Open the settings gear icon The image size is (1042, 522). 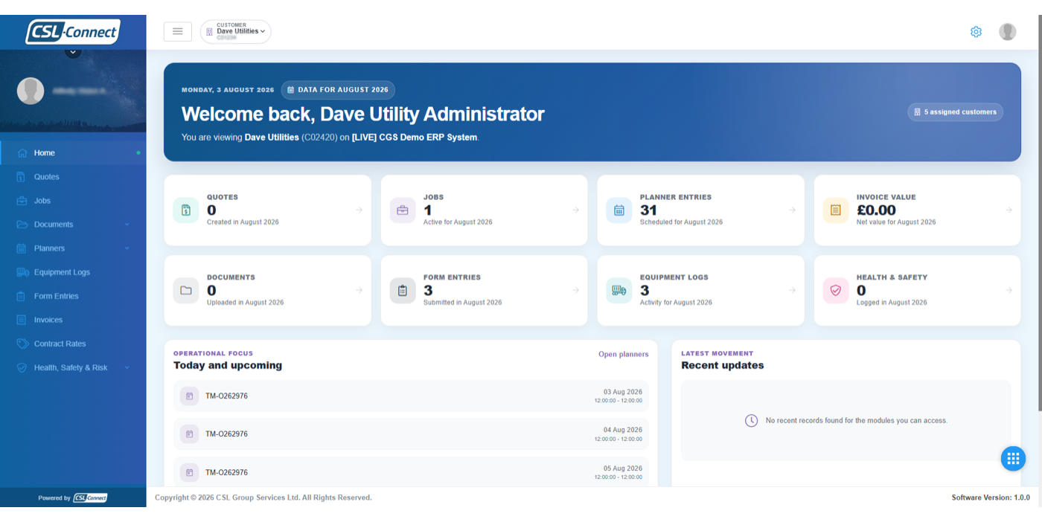coord(976,32)
